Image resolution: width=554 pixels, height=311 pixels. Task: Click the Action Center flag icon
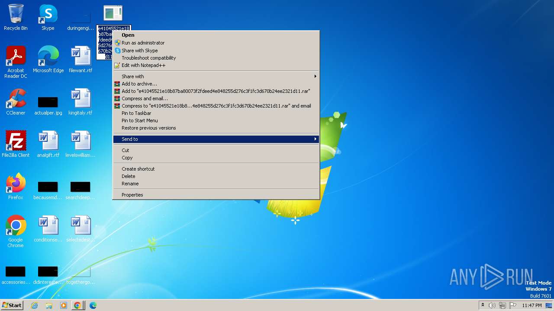[513, 305]
